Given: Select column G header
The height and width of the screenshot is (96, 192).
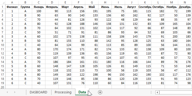Looking at the screenshot, I should [x=92, y=2].
